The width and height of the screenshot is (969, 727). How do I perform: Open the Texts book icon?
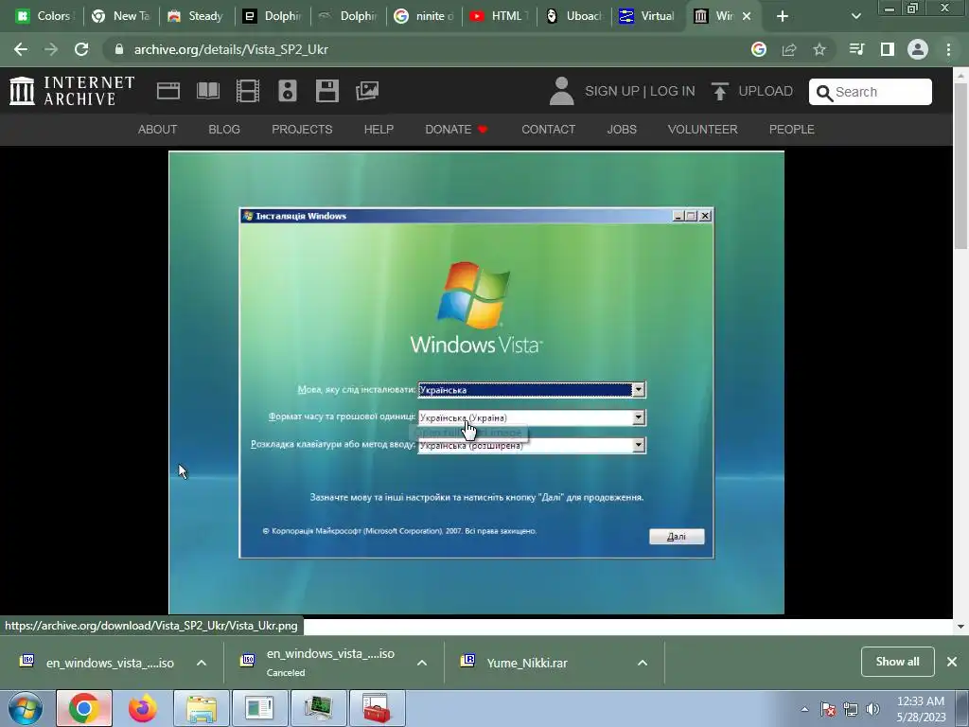pos(207,91)
